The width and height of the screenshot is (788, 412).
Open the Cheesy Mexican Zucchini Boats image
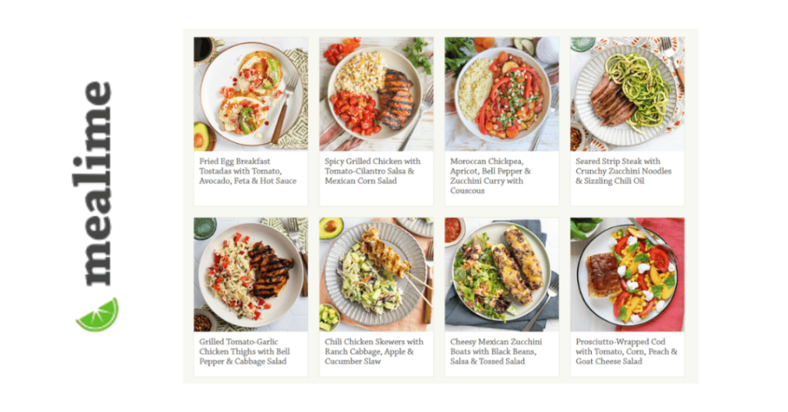502,274
